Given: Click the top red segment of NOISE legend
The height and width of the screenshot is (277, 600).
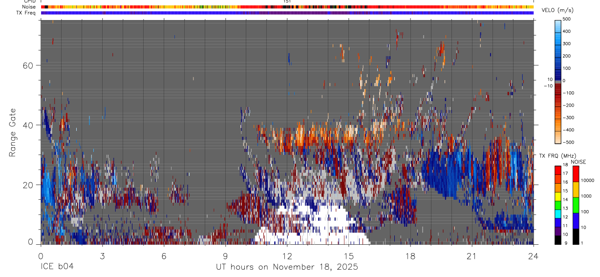Looking at the screenshot, I should (x=576, y=173).
